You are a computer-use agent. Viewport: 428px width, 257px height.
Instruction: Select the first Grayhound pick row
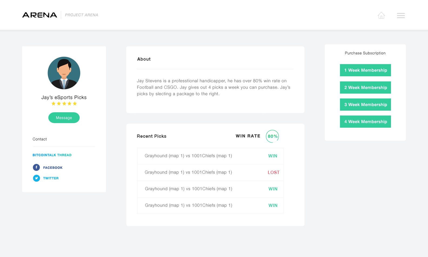pos(210,156)
